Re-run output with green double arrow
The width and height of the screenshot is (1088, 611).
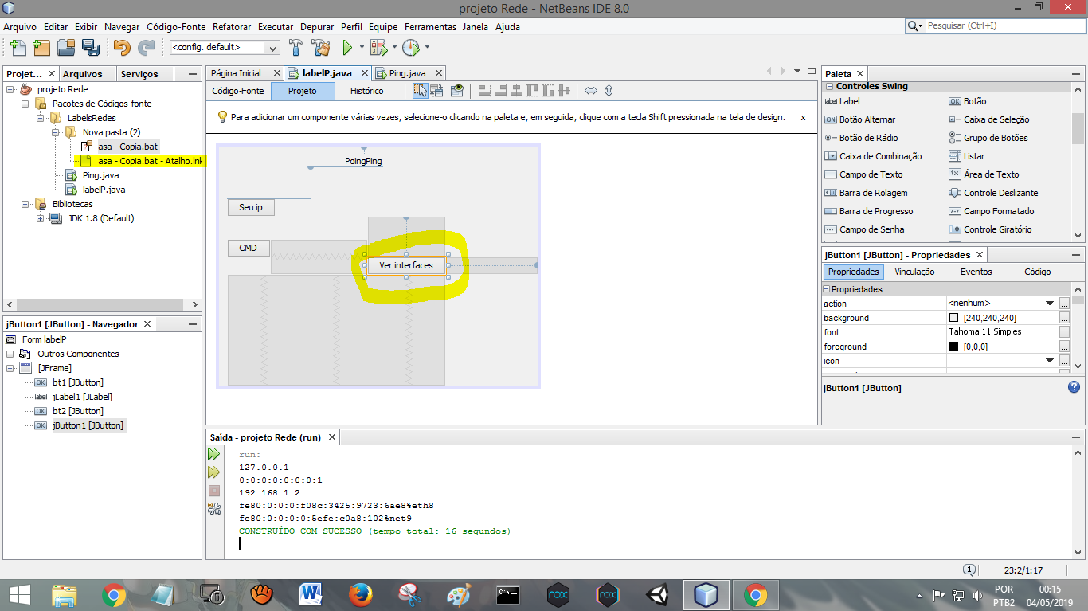pos(213,454)
